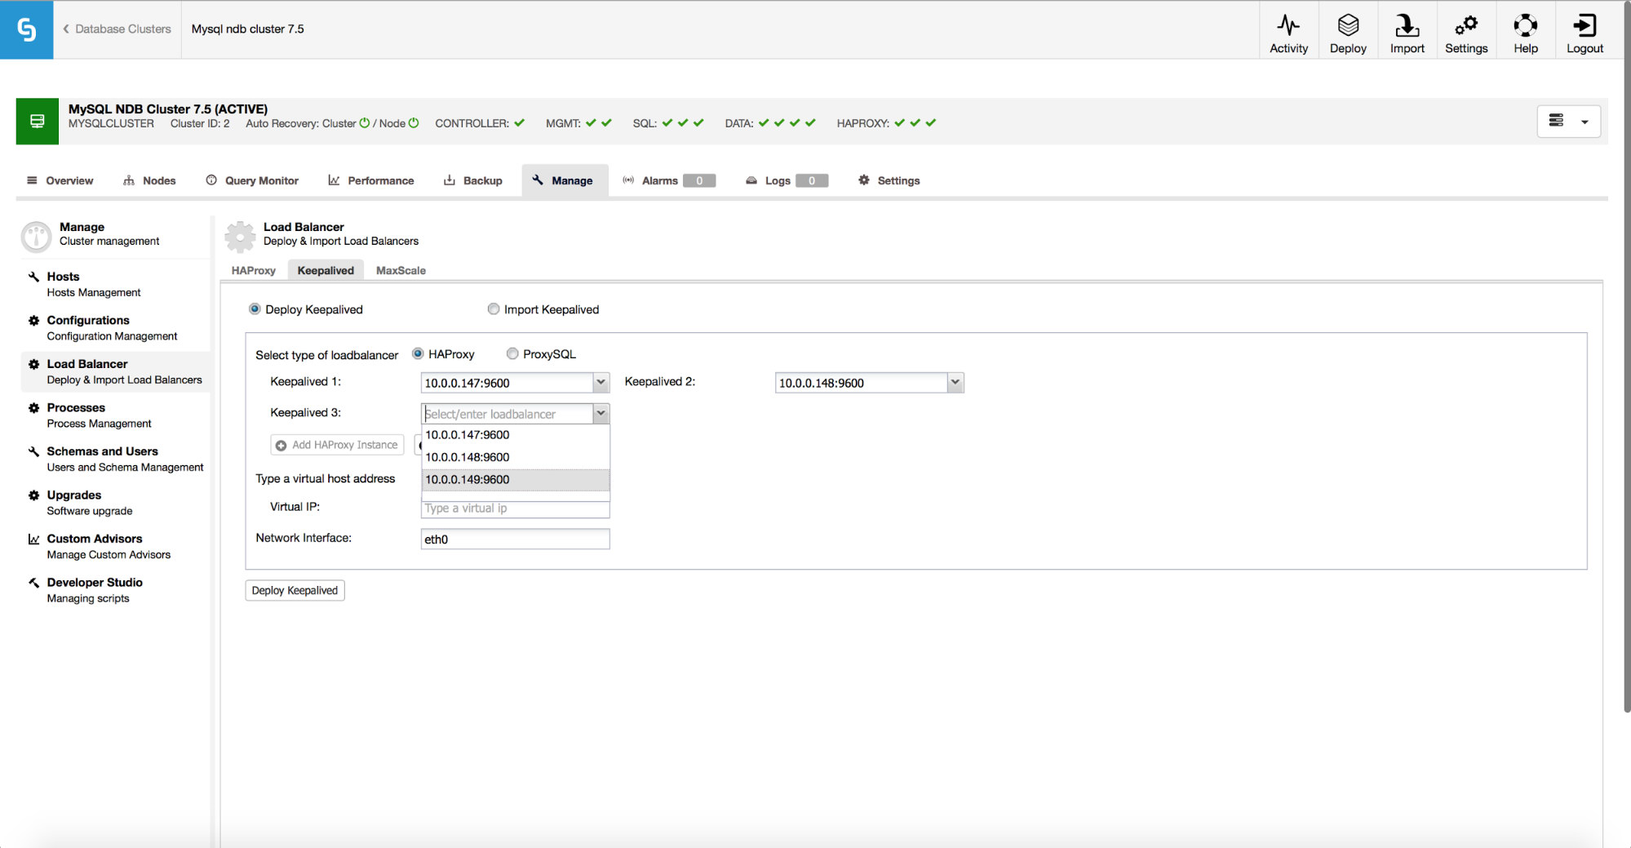Click the first MGMT status checkmark
The height and width of the screenshot is (848, 1631).
[591, 123]
